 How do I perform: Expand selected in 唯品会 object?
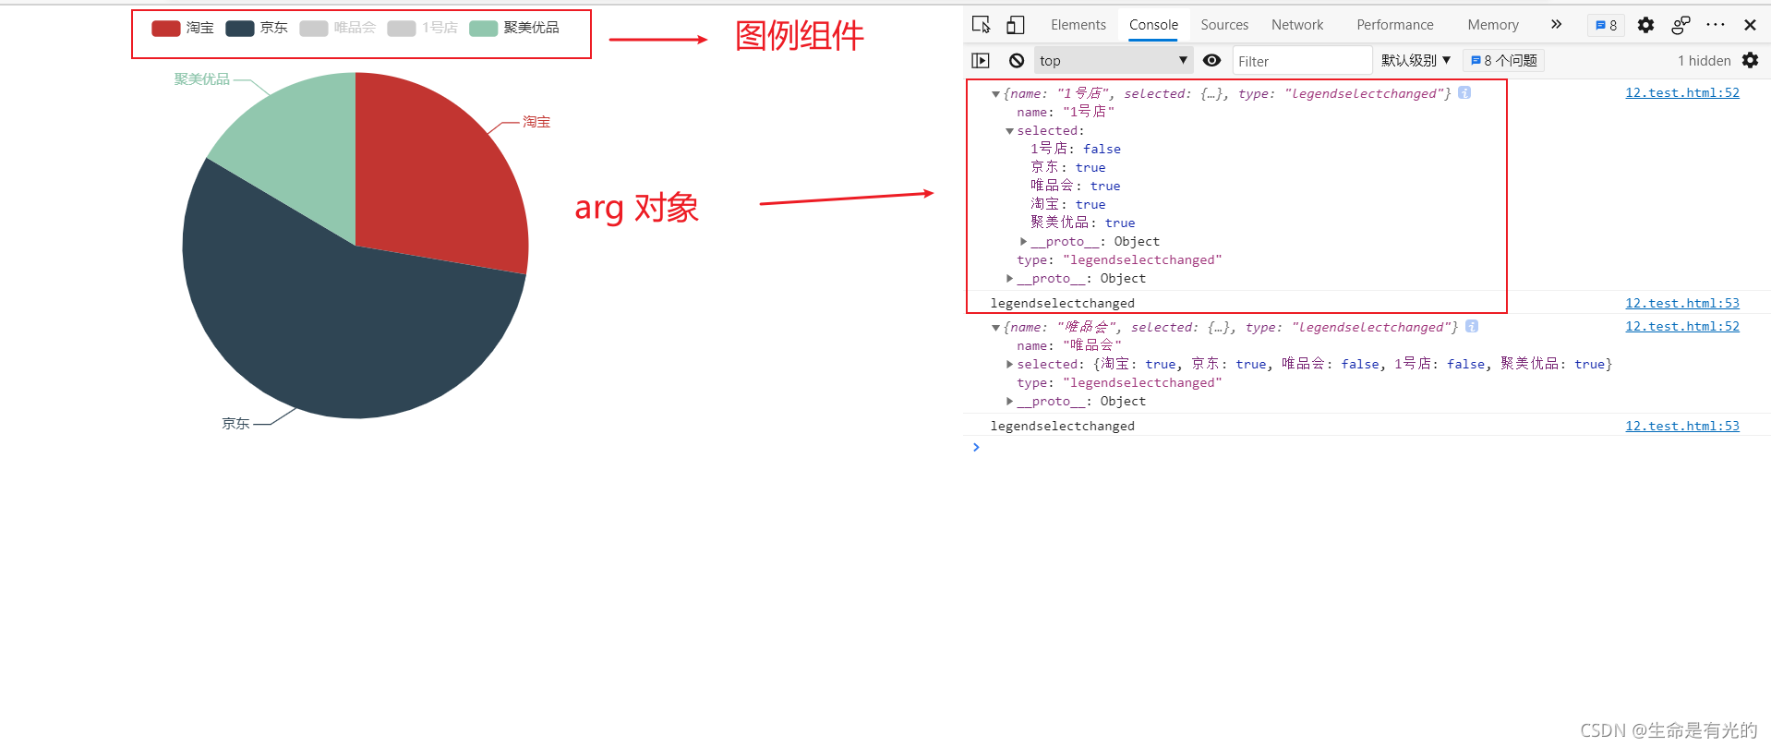pyautogui.click(x=1009, y=365)
